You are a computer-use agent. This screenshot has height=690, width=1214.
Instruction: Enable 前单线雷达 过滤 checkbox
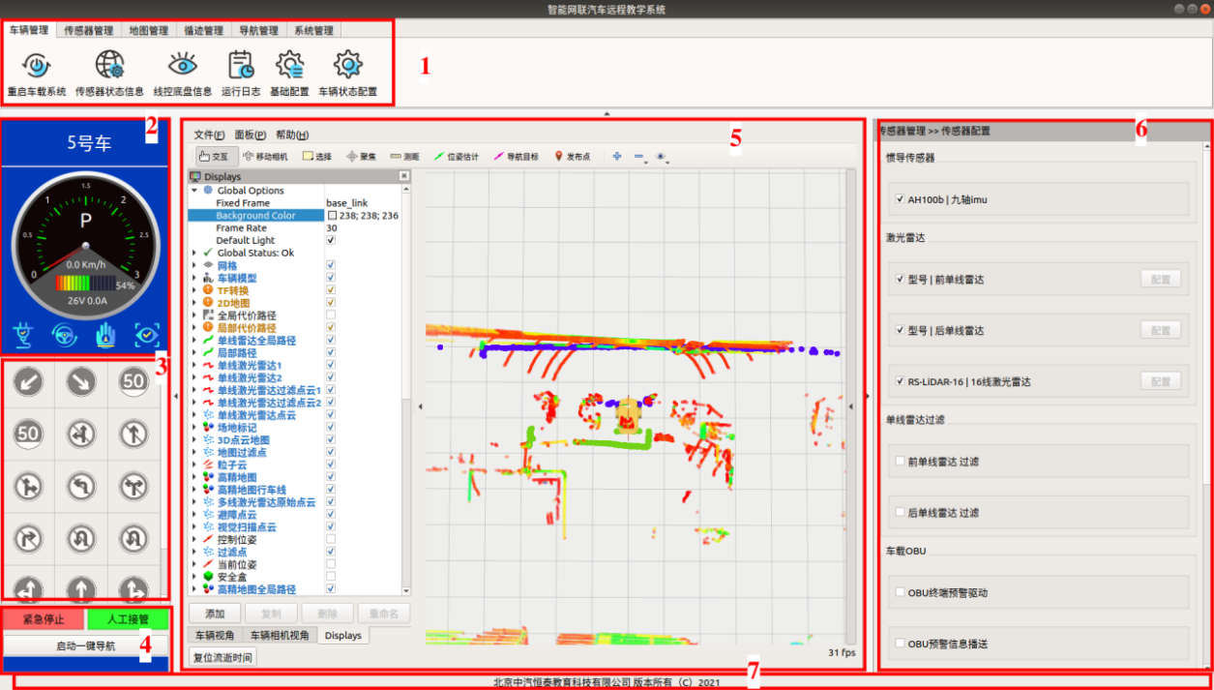point(901,462)
